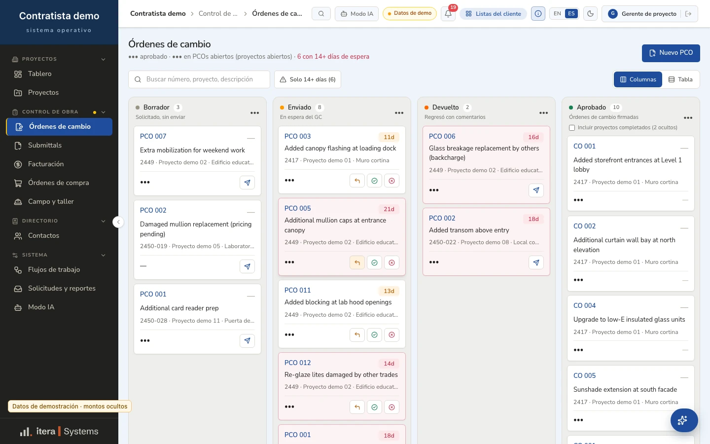
Task: Select the Columnas view tab
Action: [638, 79]
